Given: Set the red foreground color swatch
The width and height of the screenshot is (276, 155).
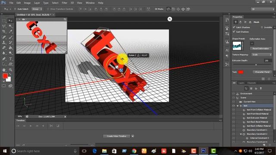Looking at the screenshot, I should (5, 76).
